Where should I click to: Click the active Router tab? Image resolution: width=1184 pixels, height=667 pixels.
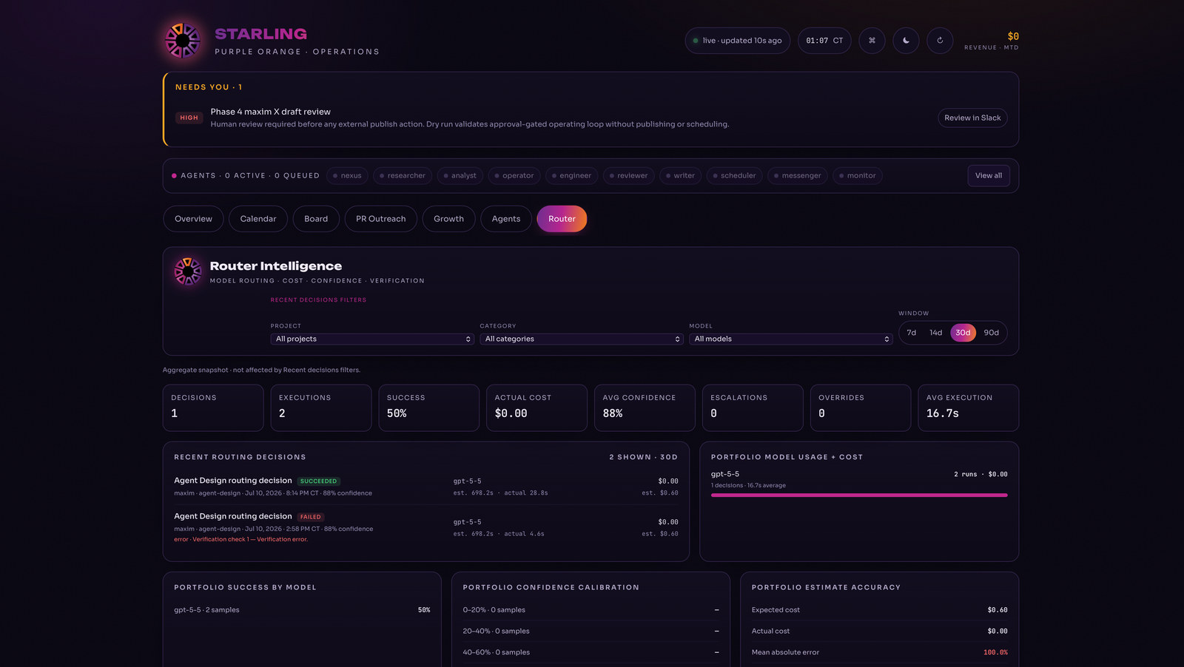(562, 219)
